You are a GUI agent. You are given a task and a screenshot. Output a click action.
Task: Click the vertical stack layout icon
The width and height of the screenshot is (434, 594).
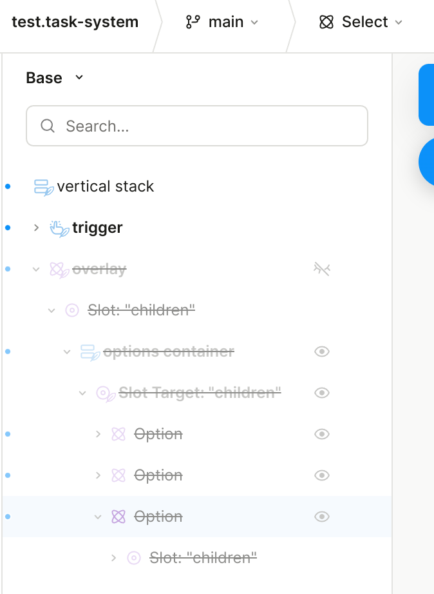(x=43, y=187)
